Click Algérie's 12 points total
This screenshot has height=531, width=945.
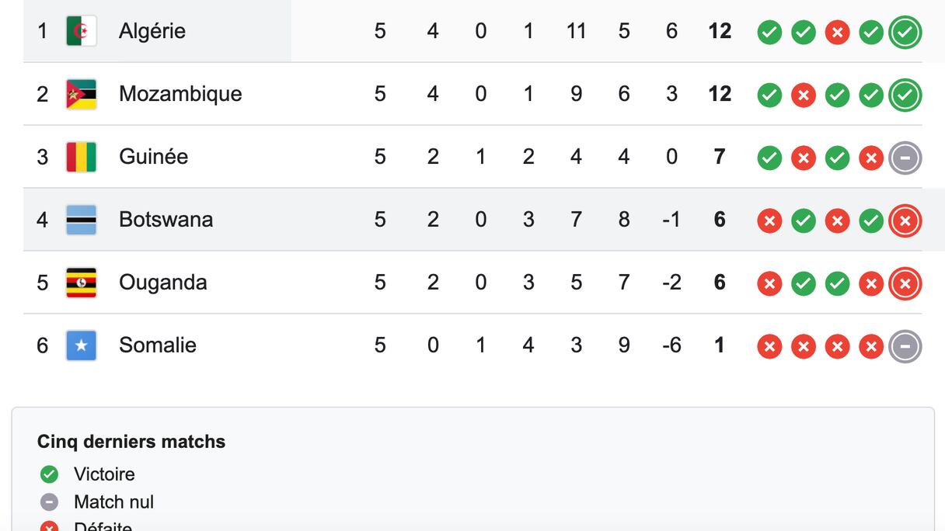pyautogui.click(x=720, y=31)
